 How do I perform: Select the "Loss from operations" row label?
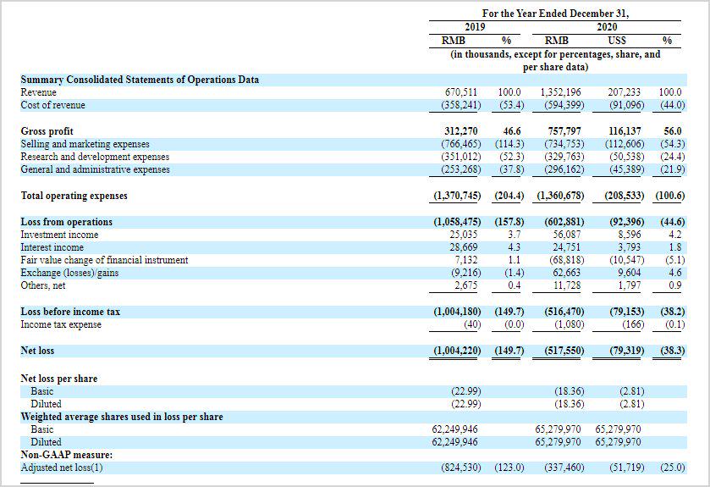[66, 222]
